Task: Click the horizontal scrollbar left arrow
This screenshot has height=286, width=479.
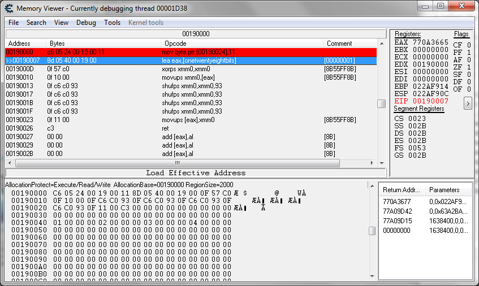Action: click(x=10, y=163)
